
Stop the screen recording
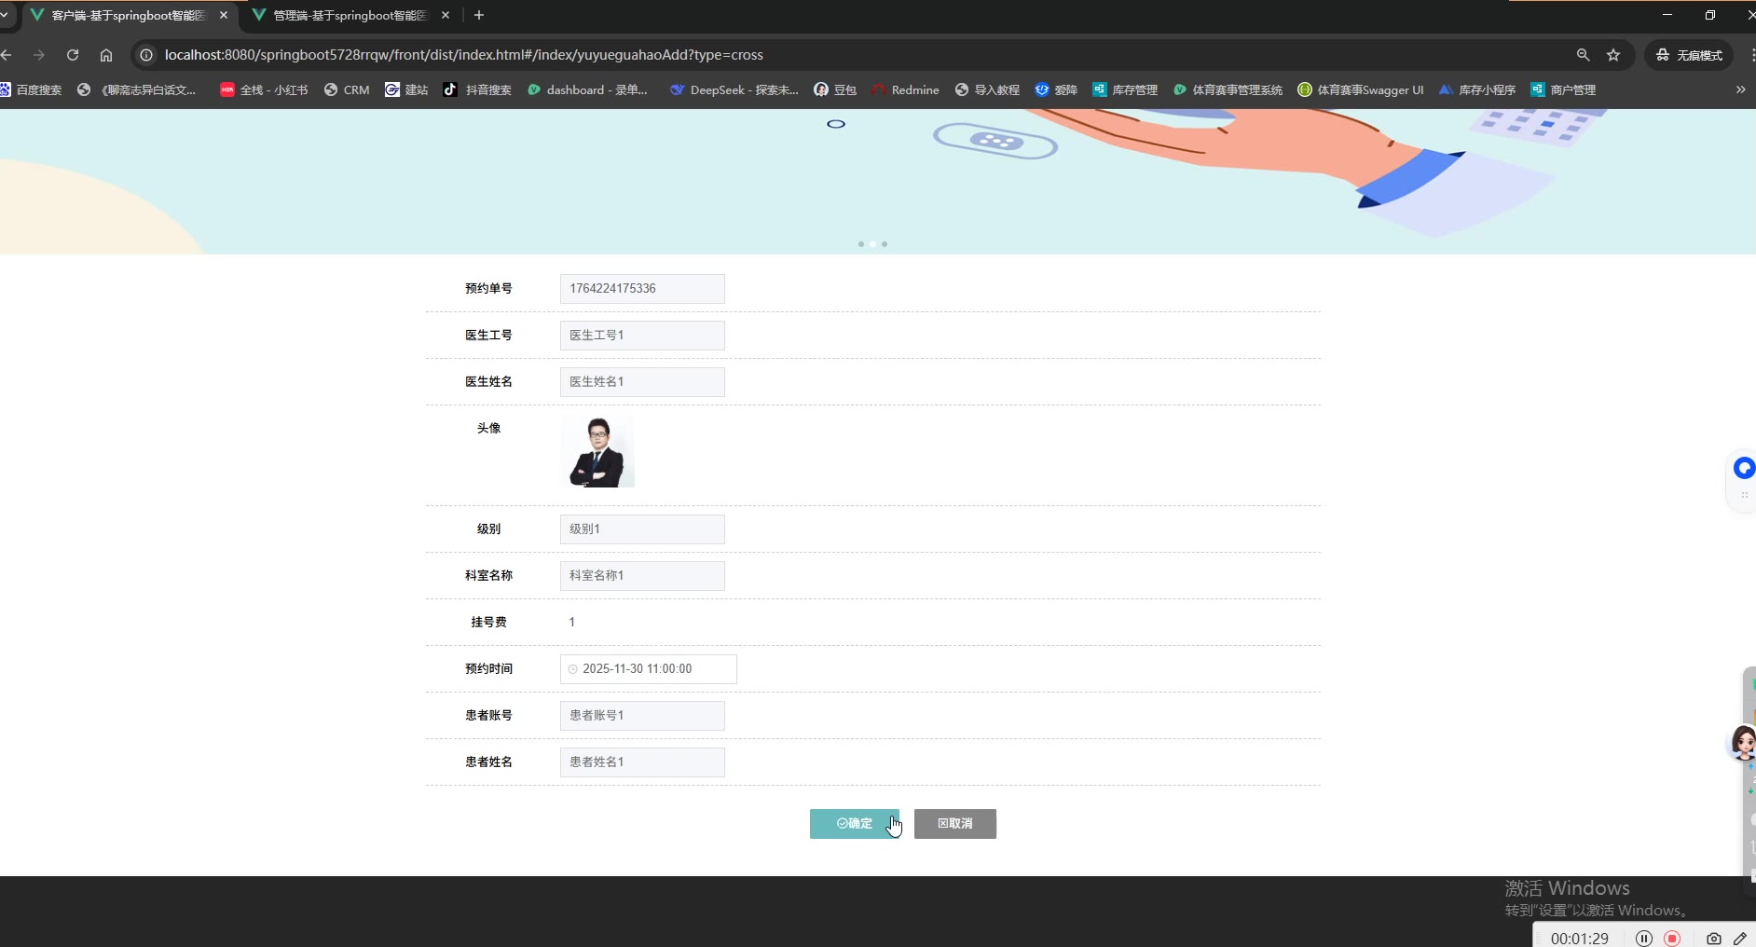tap(1672, 939)
